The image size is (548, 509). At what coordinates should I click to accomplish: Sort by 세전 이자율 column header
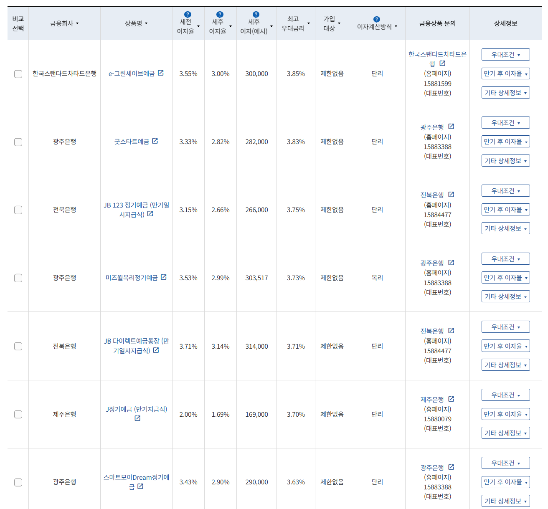coord(188,26)
